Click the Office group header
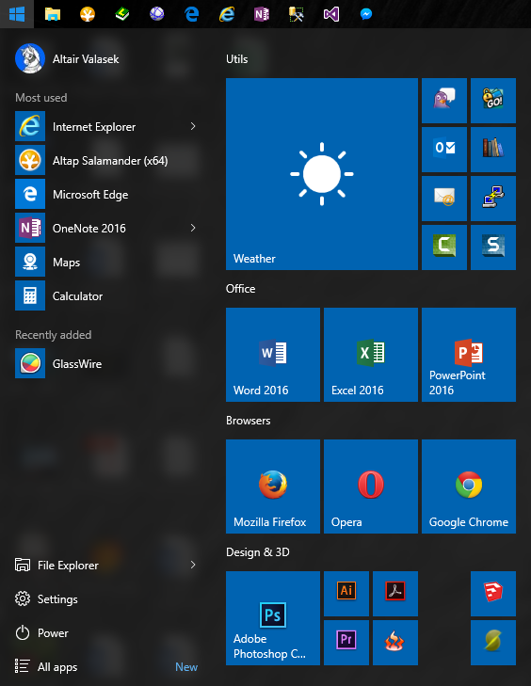531x686 pixels. (240, 289)
